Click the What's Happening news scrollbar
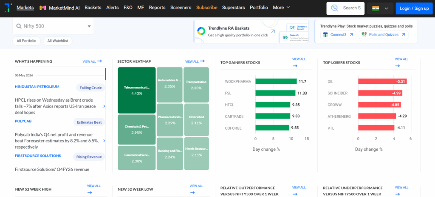The width and height of the screenshot is (435, 197). [x=105, y=74]
